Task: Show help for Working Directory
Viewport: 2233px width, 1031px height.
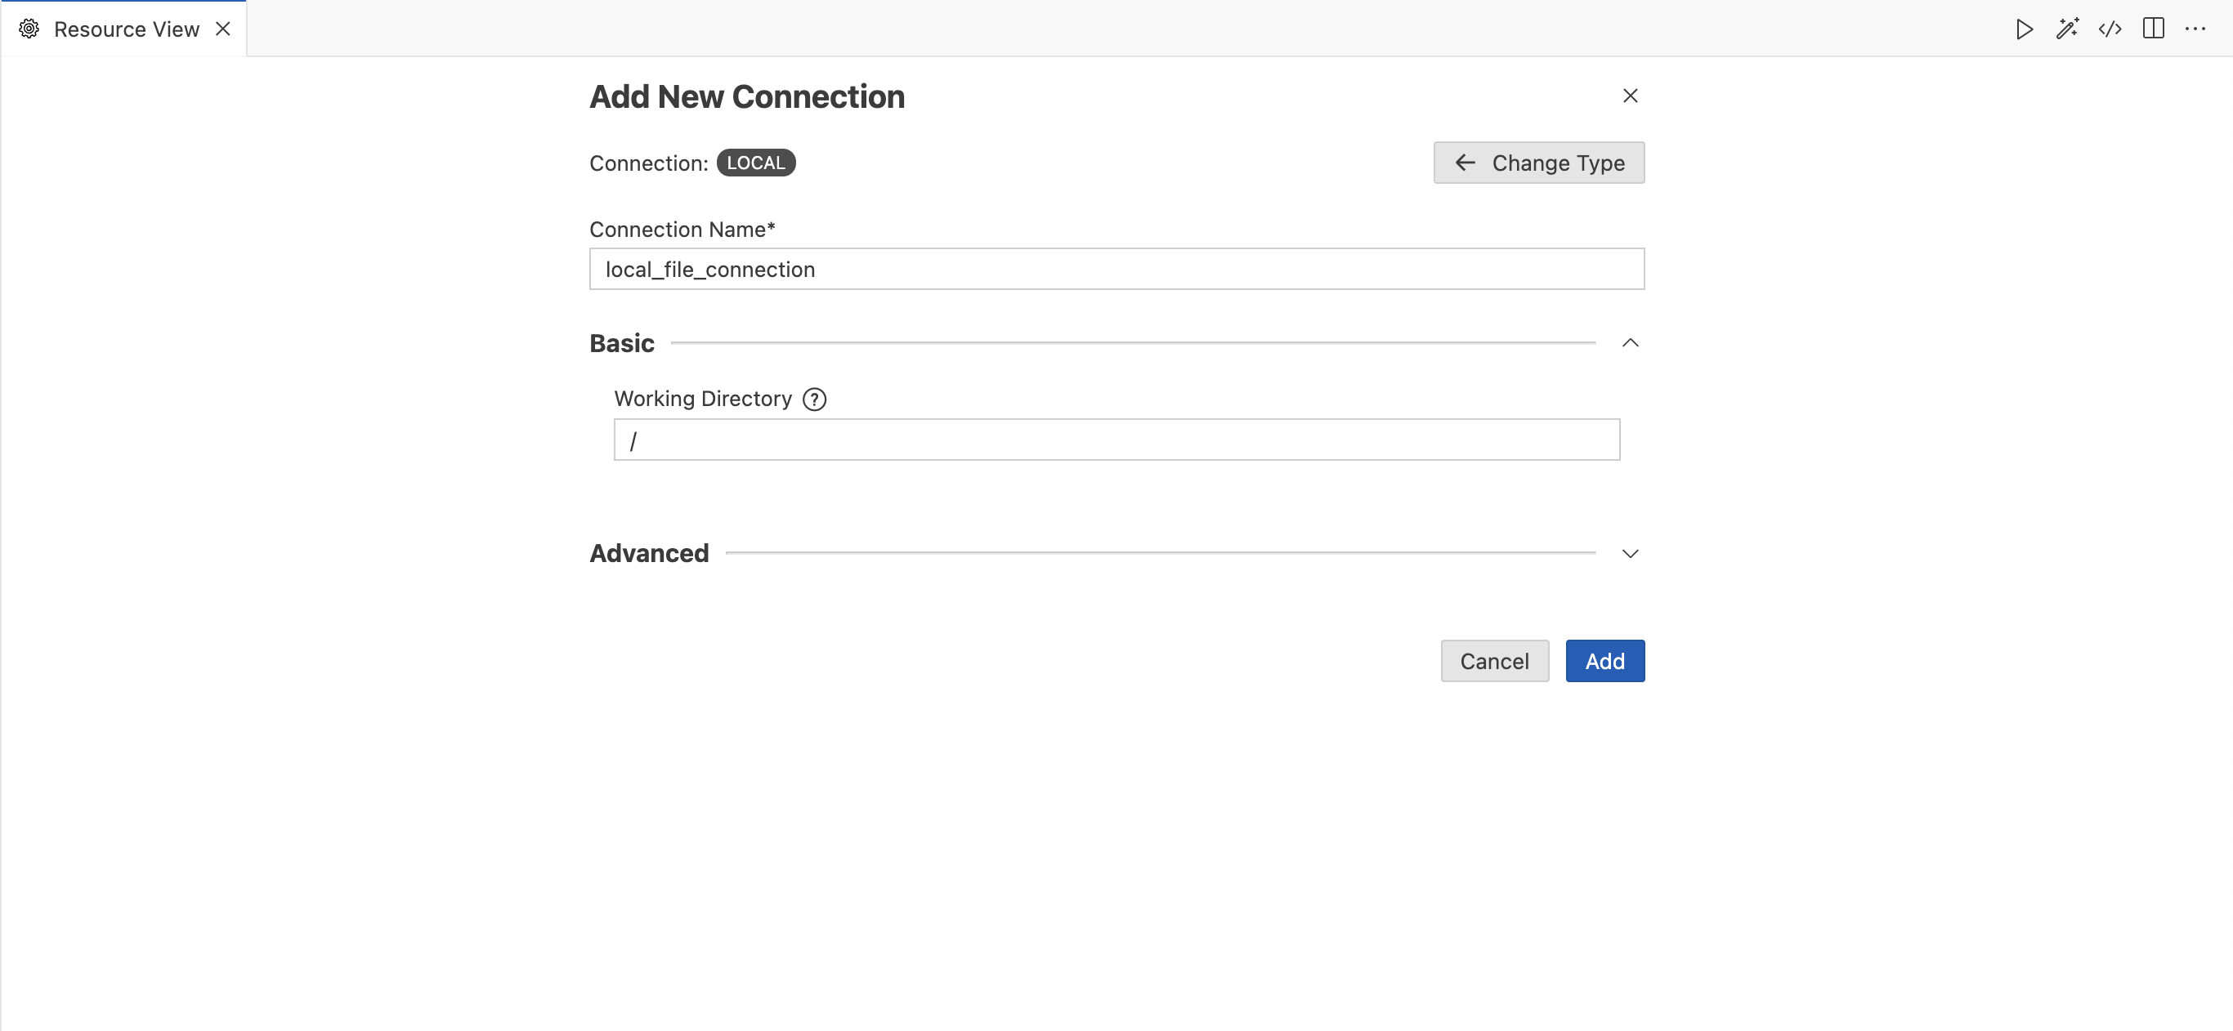Action: (814, 399)
